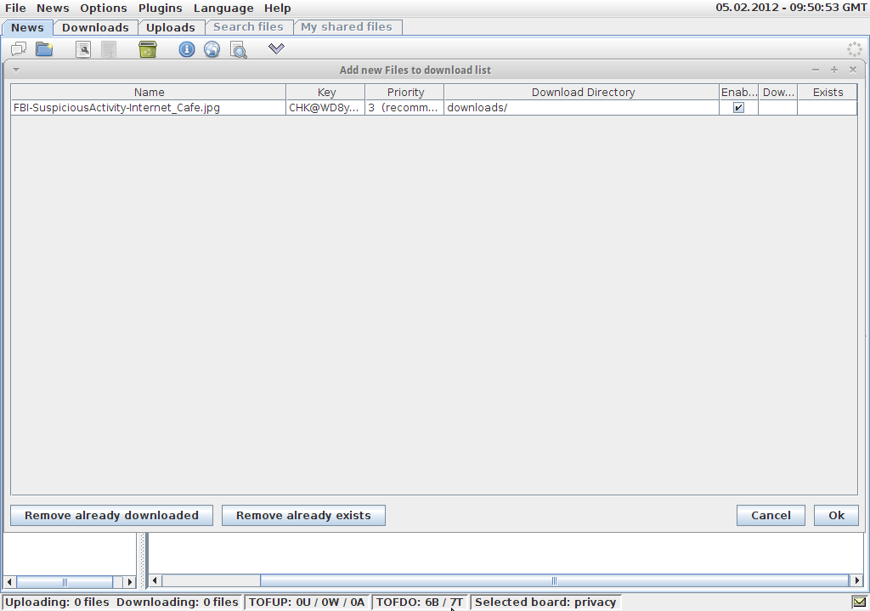Click the greyed rename document icon

(x=109, y=49)
